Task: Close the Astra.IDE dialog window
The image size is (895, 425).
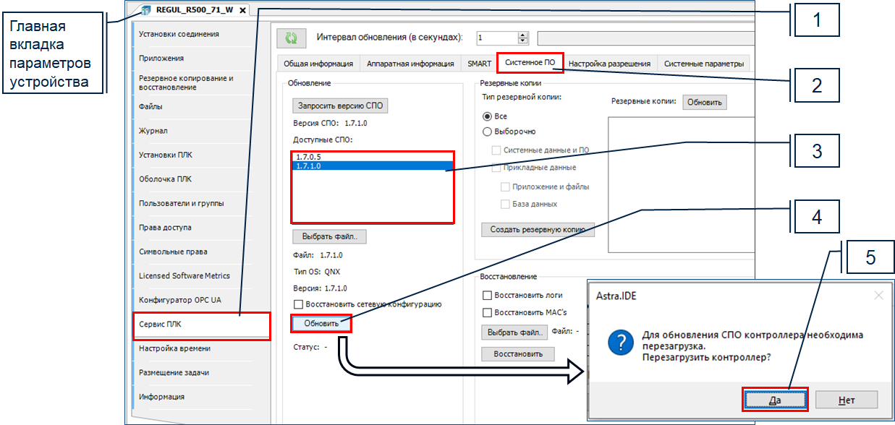Action: 878,296
